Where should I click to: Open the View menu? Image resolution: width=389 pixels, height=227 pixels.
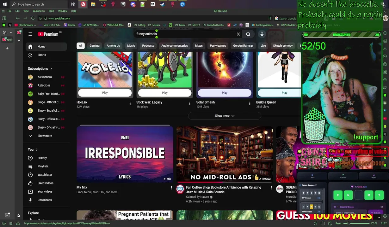[26, 11]
